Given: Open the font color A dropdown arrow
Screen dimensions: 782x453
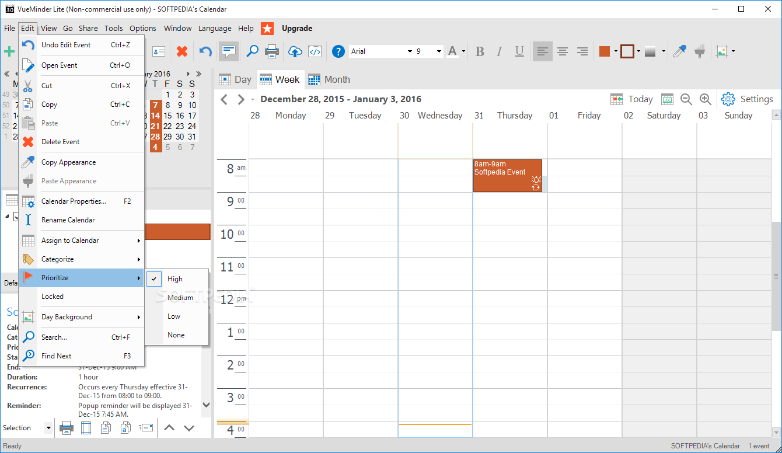Looking at the screenshot, I should (x=464, y=51).
